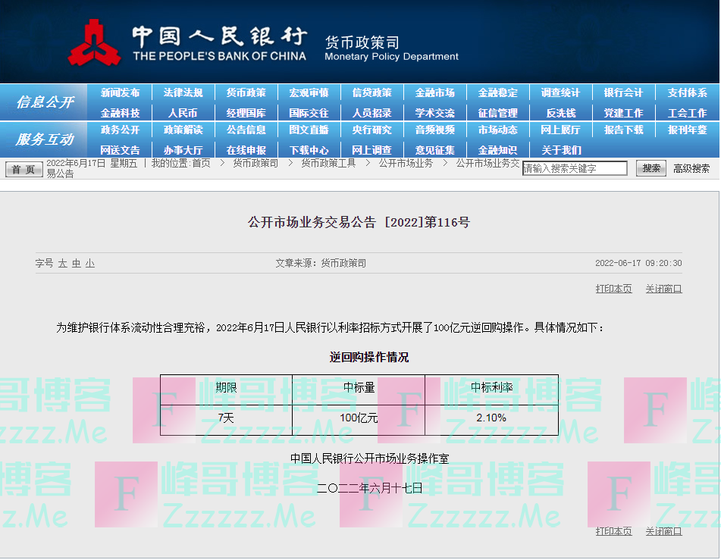Click top 打印本页 print link
This screenshot has width=721, height=560.
coord(613,289)
